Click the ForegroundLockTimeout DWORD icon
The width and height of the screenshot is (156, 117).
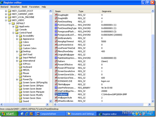[x=56, y=35]
